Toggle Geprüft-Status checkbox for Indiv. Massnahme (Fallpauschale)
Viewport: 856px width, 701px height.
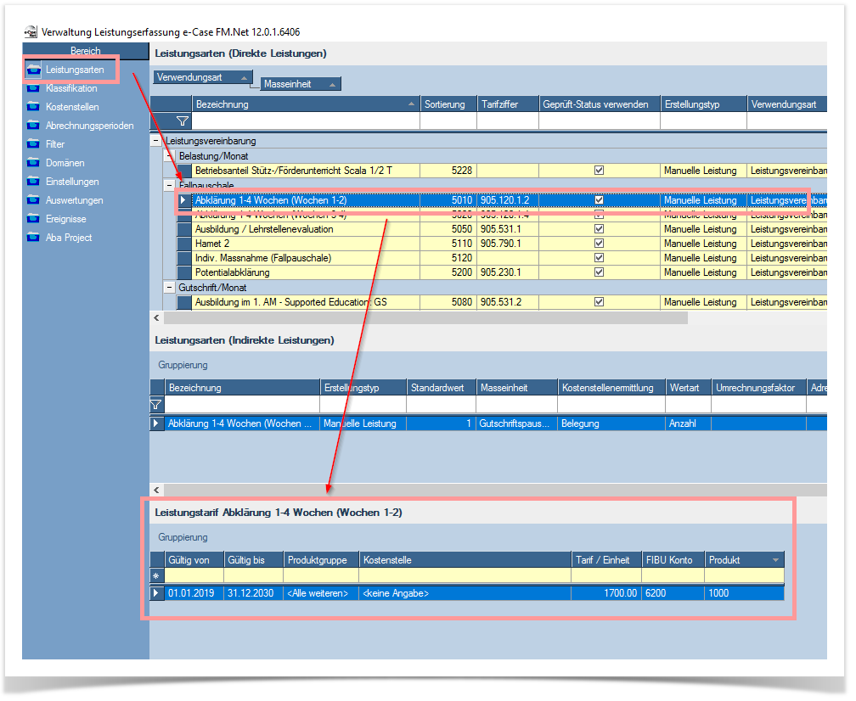point(599,257)
